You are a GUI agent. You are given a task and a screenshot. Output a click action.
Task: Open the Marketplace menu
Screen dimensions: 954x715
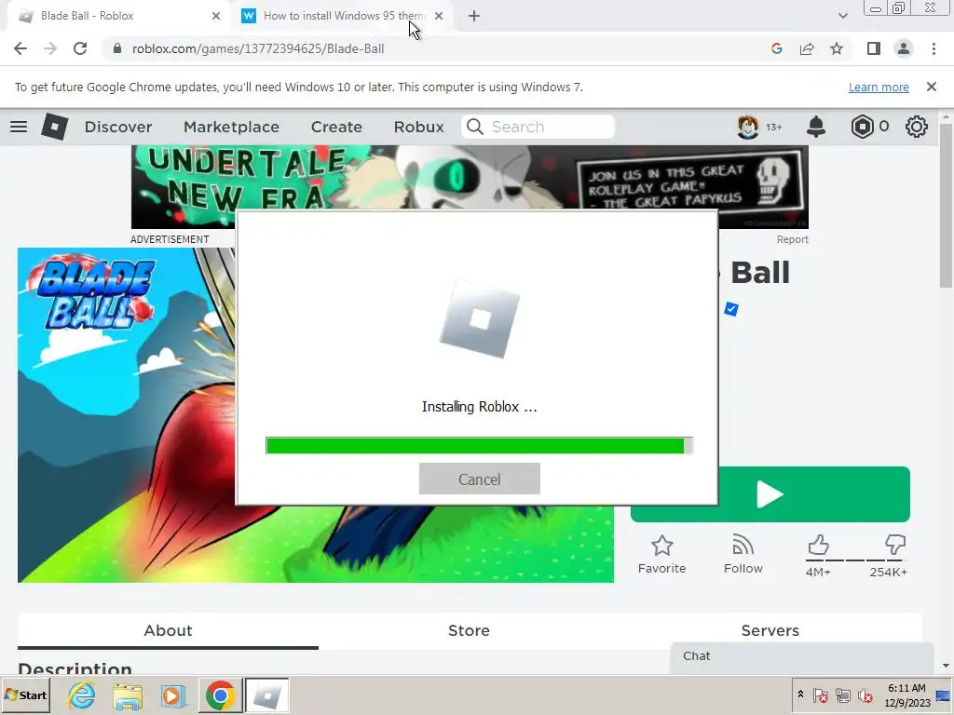tap(231, 127)
